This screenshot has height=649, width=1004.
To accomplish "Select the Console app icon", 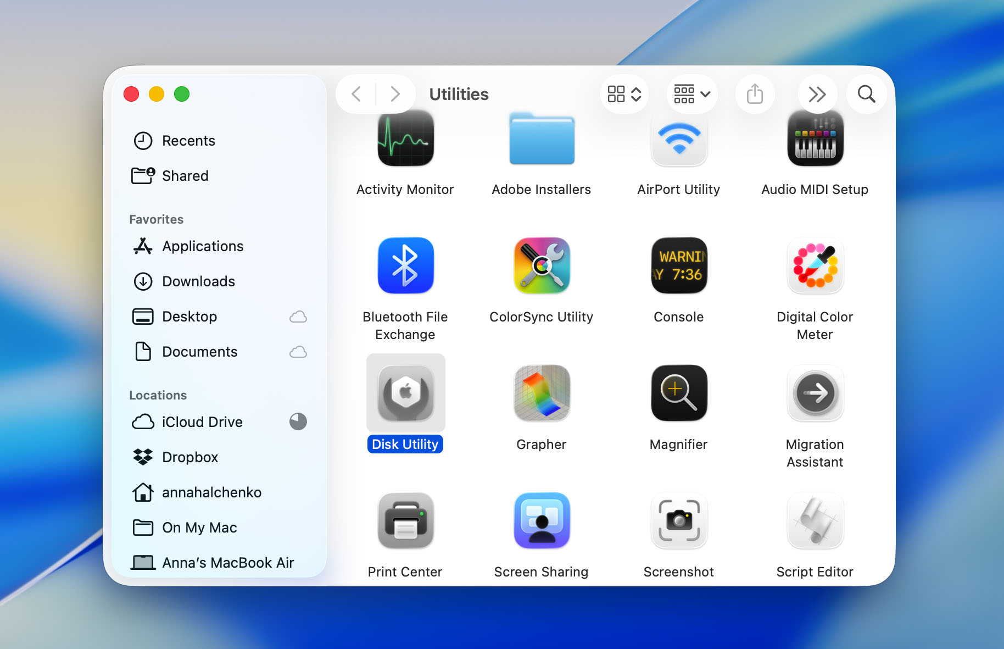I will tap(679, 265).
